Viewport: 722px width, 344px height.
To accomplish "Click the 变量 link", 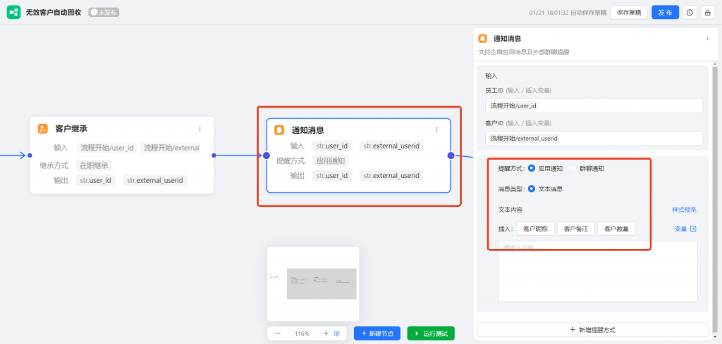I will 680,229.
